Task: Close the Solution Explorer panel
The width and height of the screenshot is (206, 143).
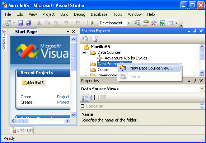Action: pyautogui.click(x=201, y=31)
